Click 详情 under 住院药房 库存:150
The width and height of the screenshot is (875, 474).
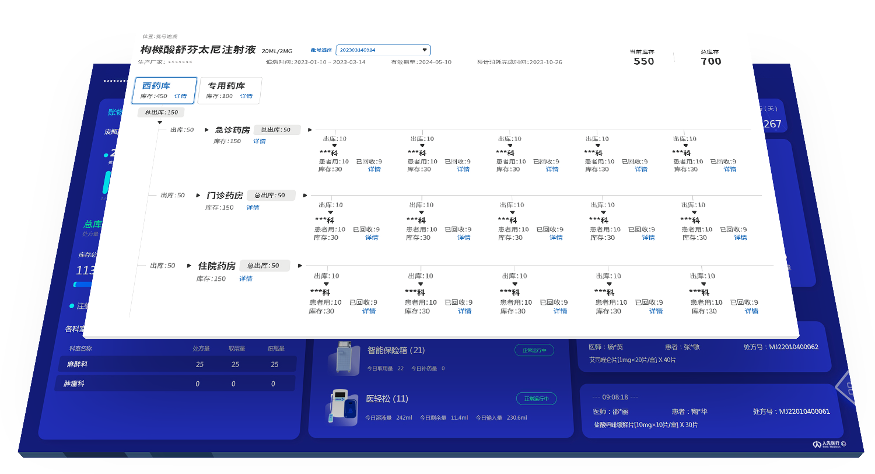[246, 279]
